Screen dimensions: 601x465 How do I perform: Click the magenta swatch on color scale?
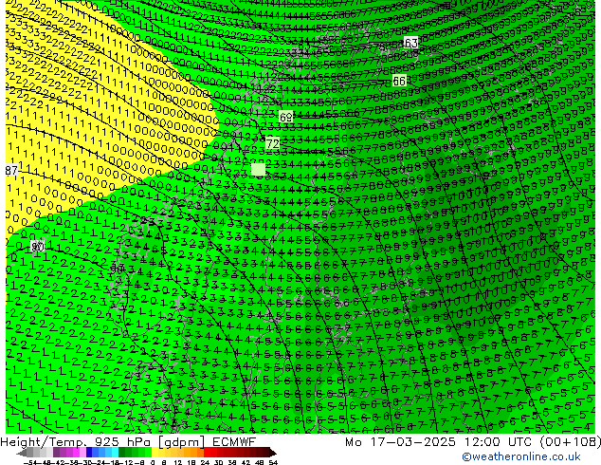[76, 453]
